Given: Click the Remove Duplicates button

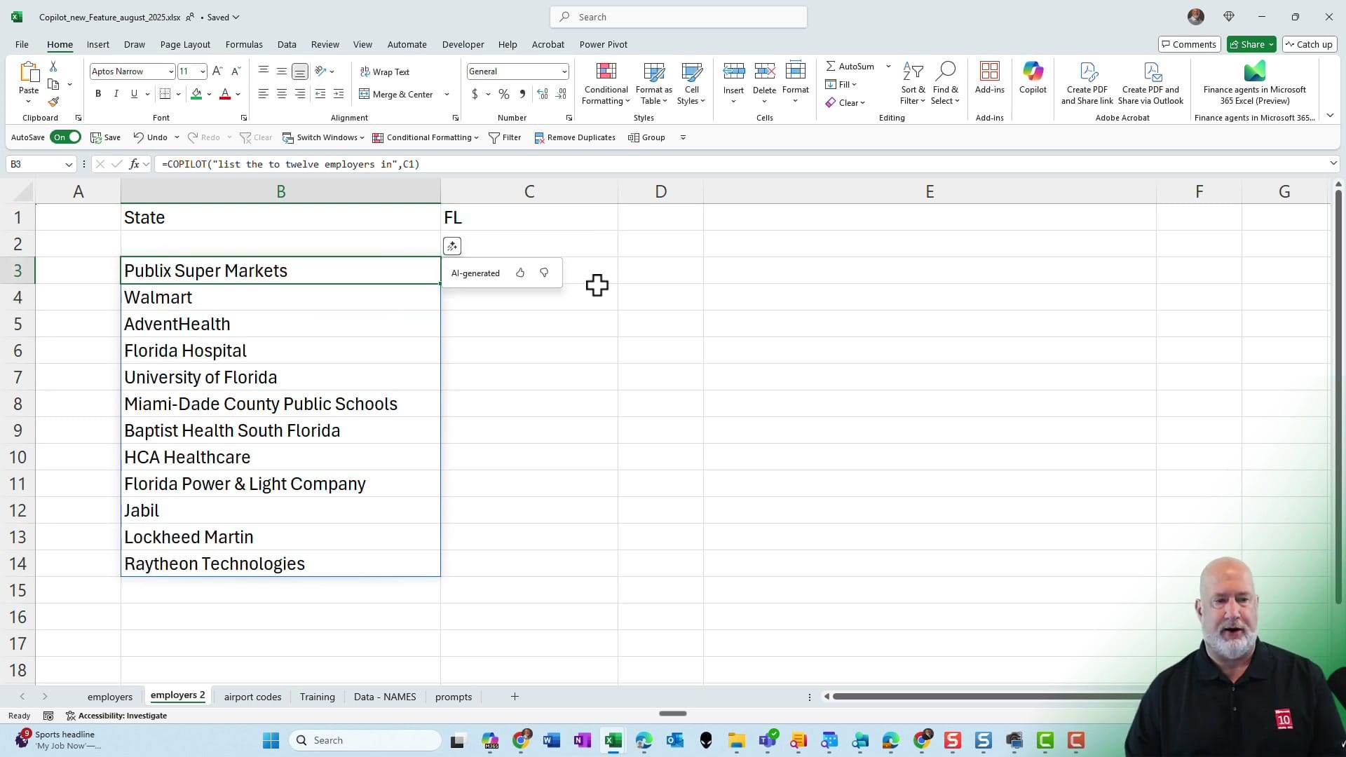Looking at the screenshot, I should [x=575, y=137].
